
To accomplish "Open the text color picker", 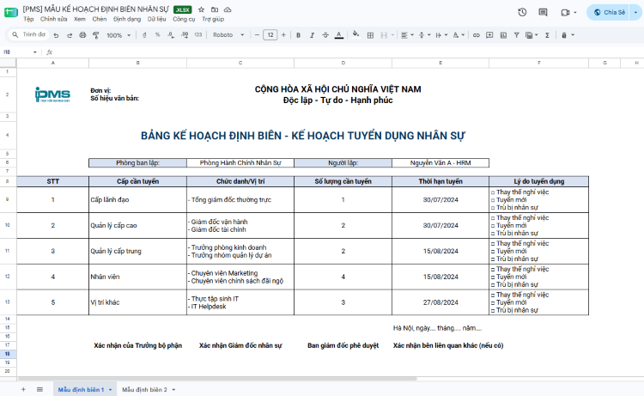I will (339, 35).
